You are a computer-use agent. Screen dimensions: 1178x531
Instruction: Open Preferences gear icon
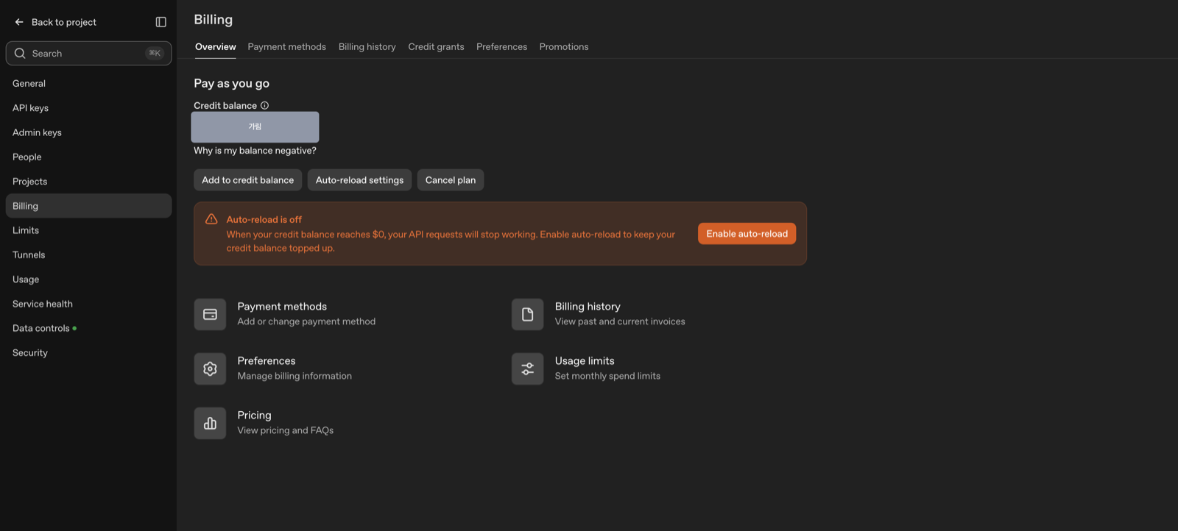[210, 368]
